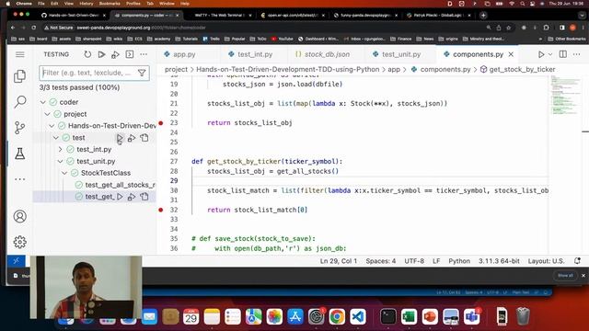Run all tests in Testing toolbar

point(101,54)
